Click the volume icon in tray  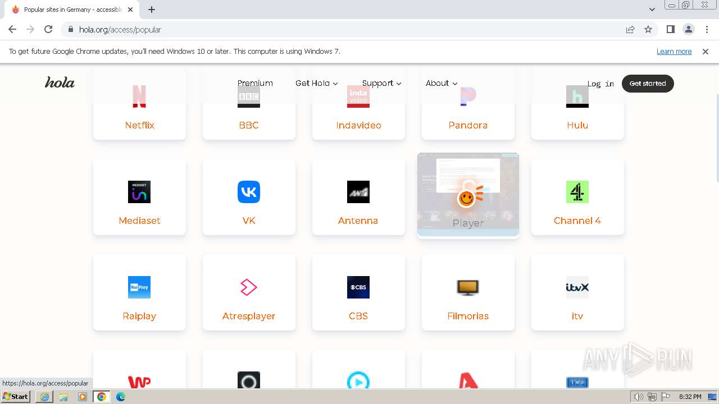[x=639, y=397]
